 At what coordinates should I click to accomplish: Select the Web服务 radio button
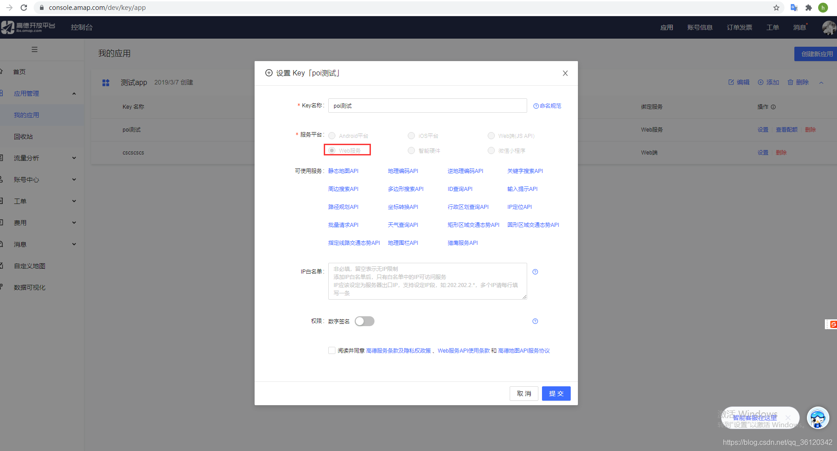click(x=332, y=150)
